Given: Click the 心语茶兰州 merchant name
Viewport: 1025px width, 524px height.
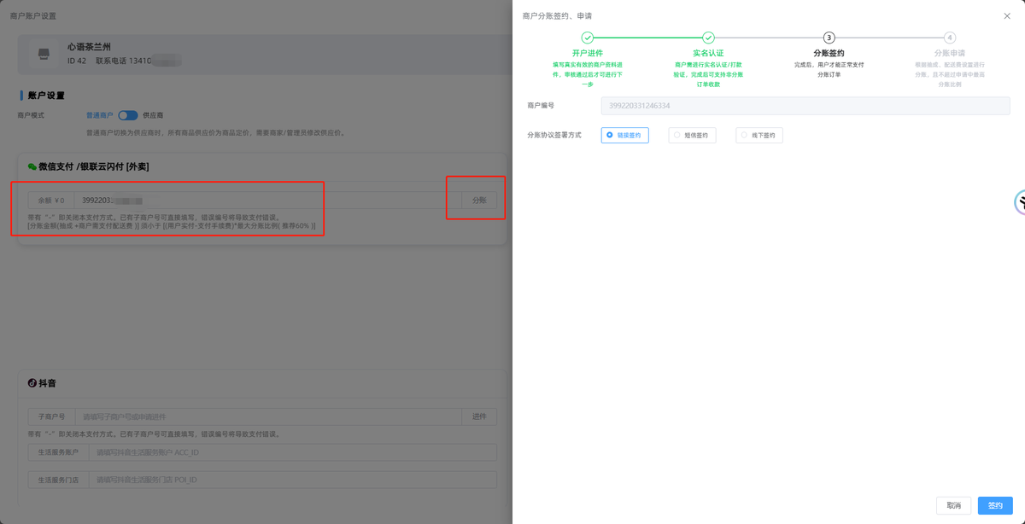Looking at the screenshot, I should click(x=89, y=47).
